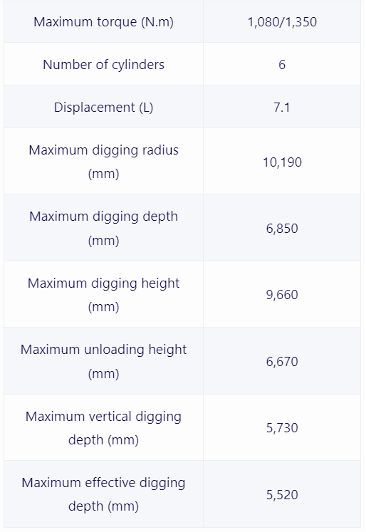Select the effective digging depth value 5,520

coord(282,495)
